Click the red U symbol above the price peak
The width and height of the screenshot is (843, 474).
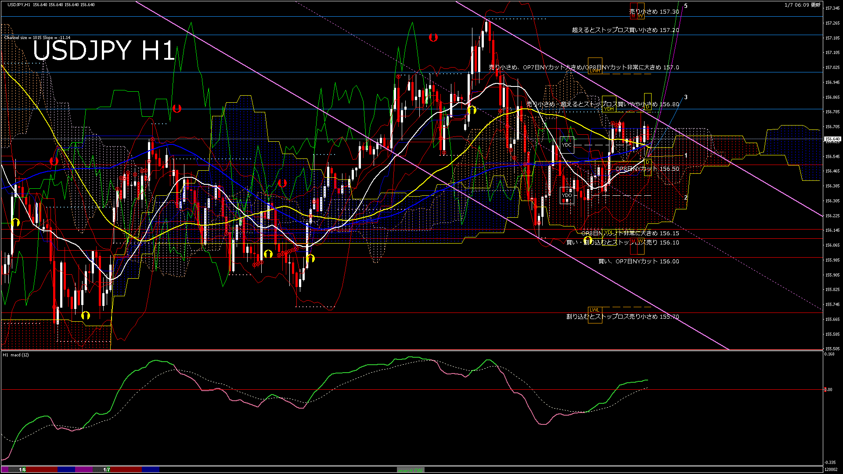(433, 38)
